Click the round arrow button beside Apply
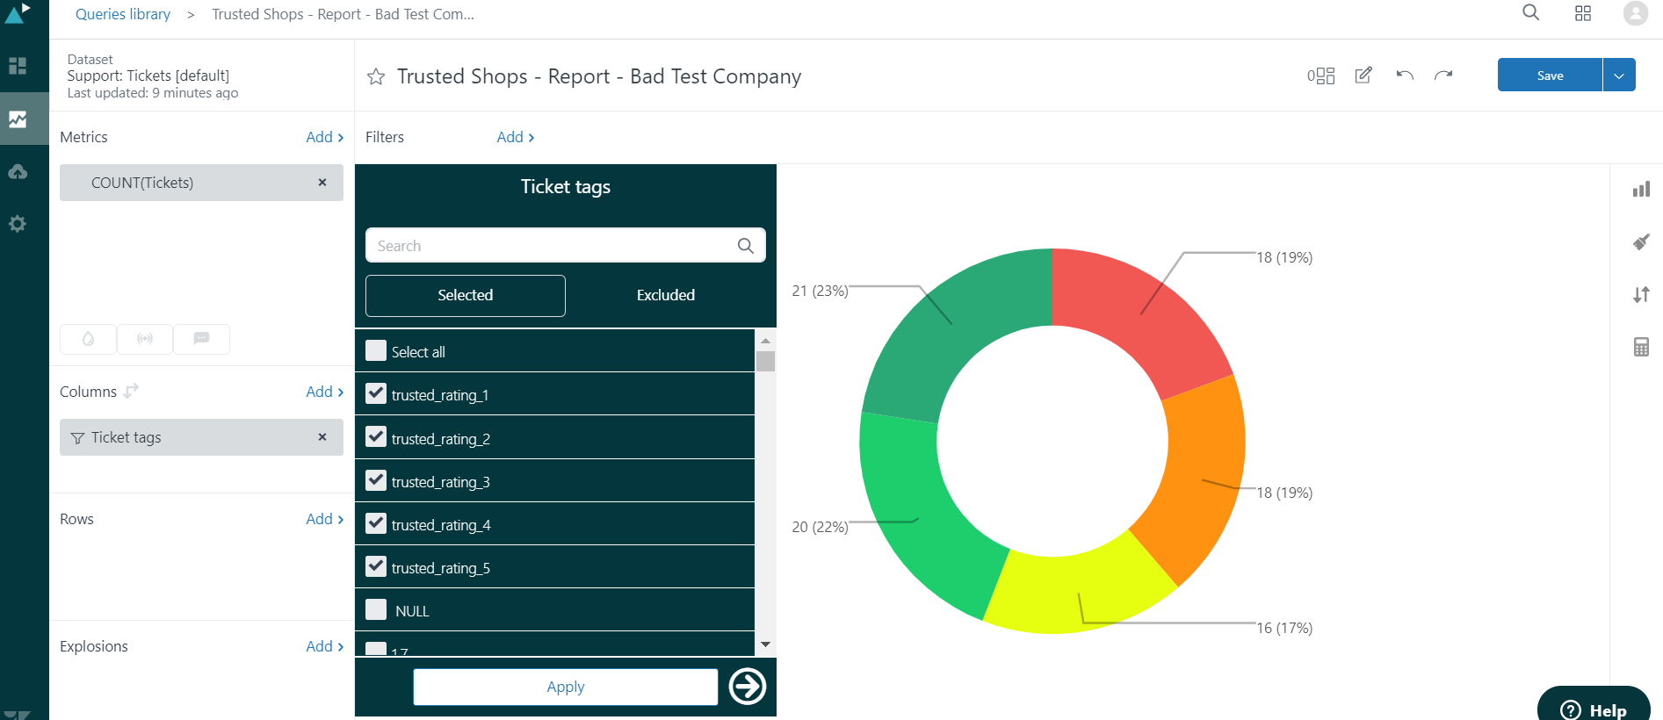1663x720 pixels. tap(748, 687)
